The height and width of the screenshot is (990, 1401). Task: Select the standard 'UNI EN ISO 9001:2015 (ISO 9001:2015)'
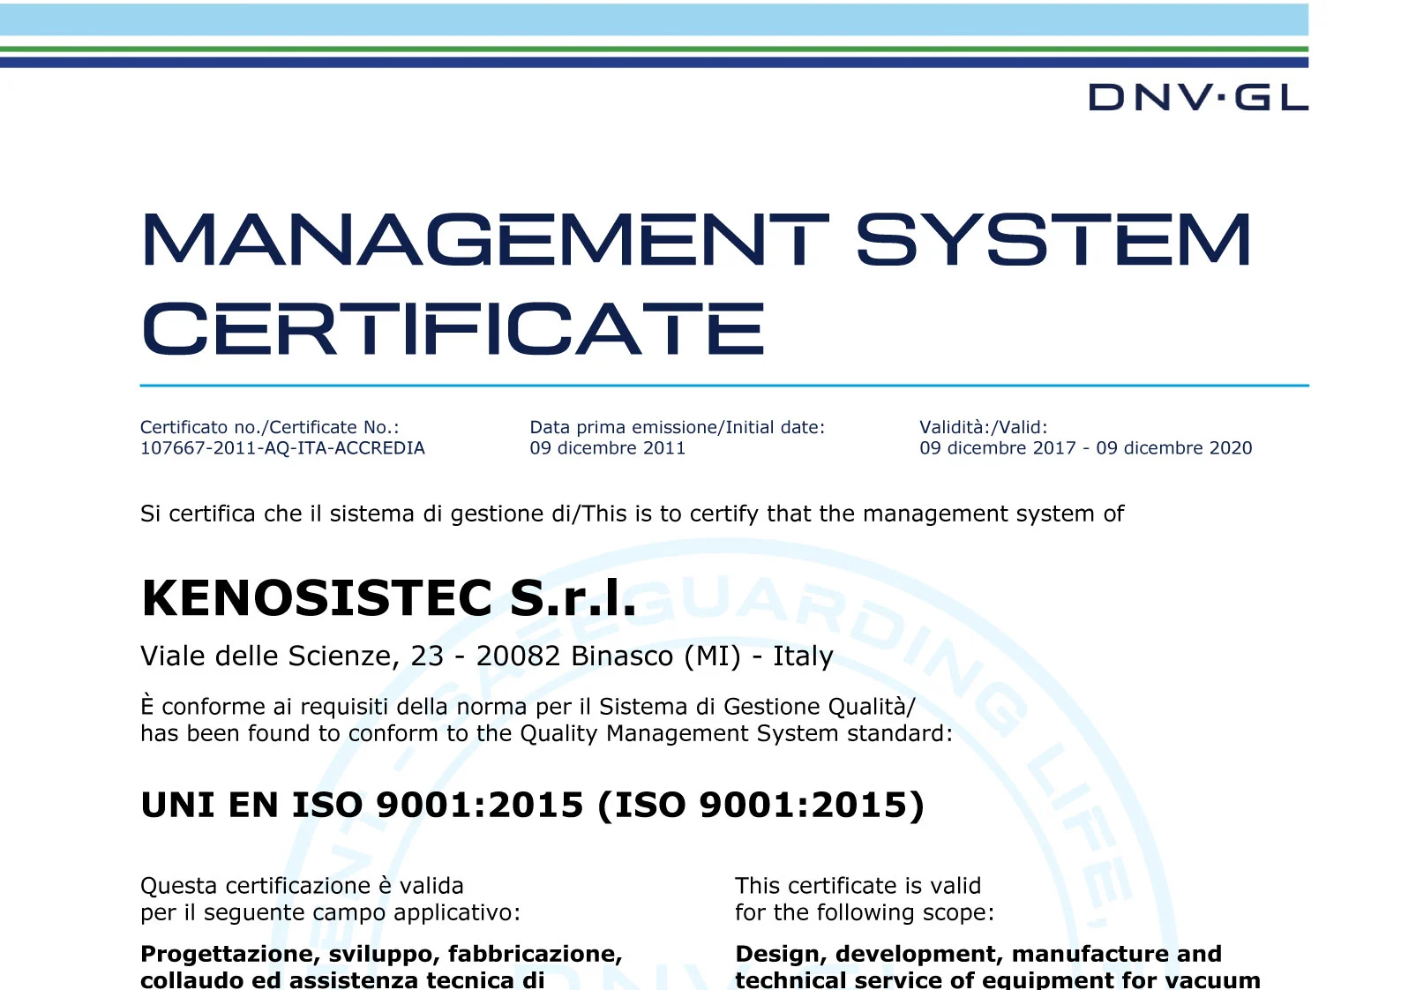[x=533, y=805]
